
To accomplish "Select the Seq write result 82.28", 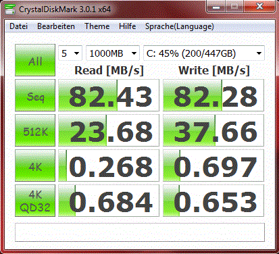I will (213, 95).
